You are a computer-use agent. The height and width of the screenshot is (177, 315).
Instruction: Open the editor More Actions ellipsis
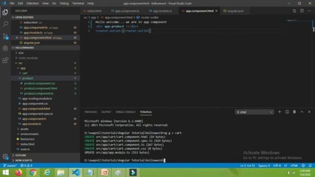pyautogui.click(x=309, y=11)
